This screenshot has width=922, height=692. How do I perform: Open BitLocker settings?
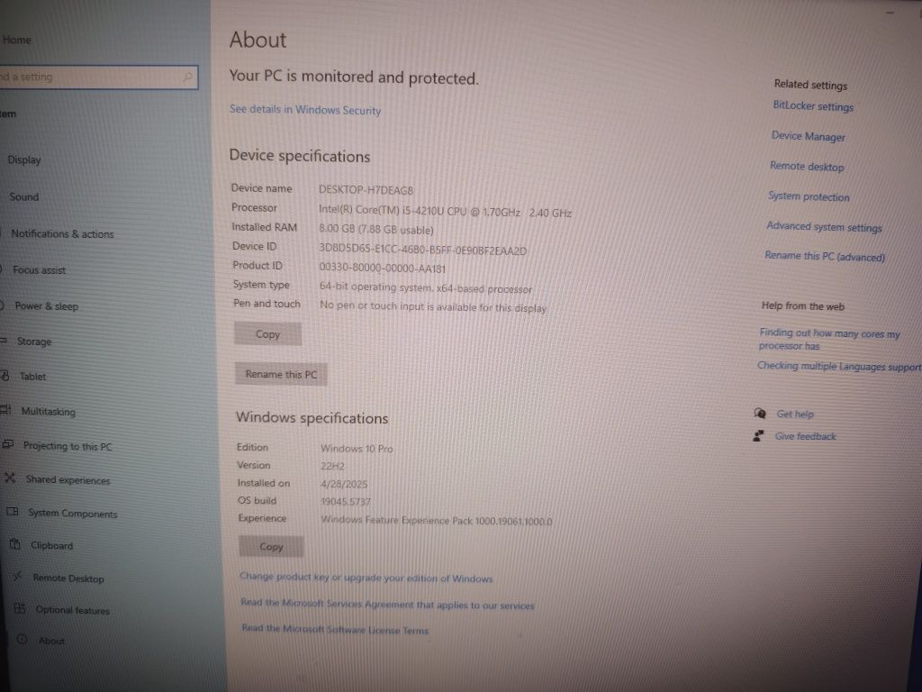click(813, 106)
